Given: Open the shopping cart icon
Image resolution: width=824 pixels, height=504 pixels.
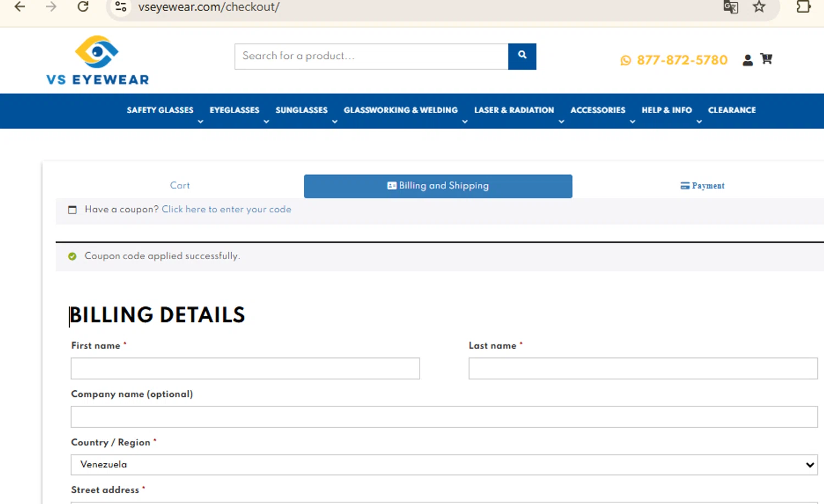Looking at the screenshot, I should coord(766,58).
